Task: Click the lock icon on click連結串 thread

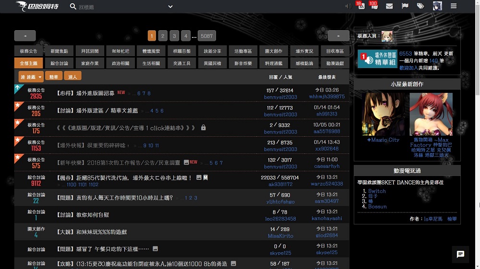Action: (203, 128)
